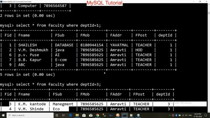Screen dimensions: 210x118
Task: Open network status in system tray
Action: point(183,115)
